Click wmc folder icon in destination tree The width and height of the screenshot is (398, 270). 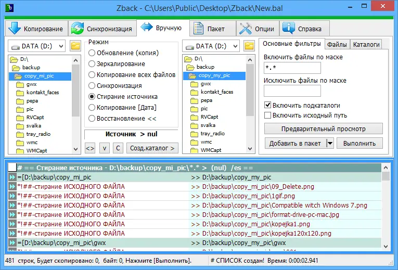click(194, 142)
